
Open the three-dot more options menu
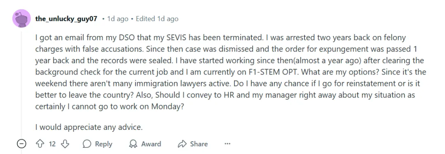[227, 144]
